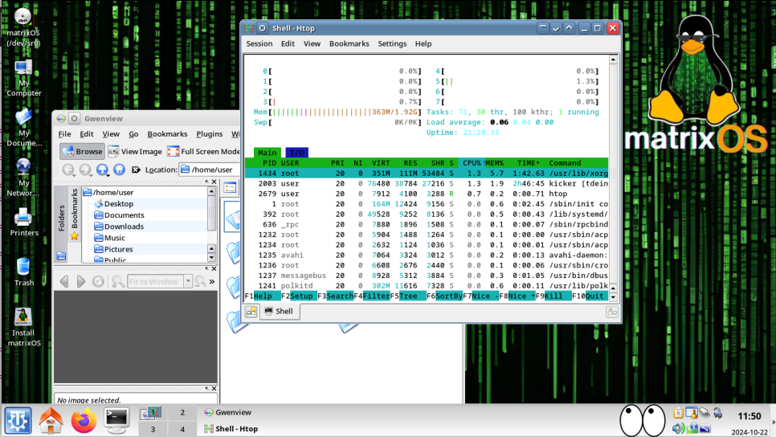
Task: Expand more preview toolbar actions chevron
Action: pyautogui.click(x=212, y=282)
